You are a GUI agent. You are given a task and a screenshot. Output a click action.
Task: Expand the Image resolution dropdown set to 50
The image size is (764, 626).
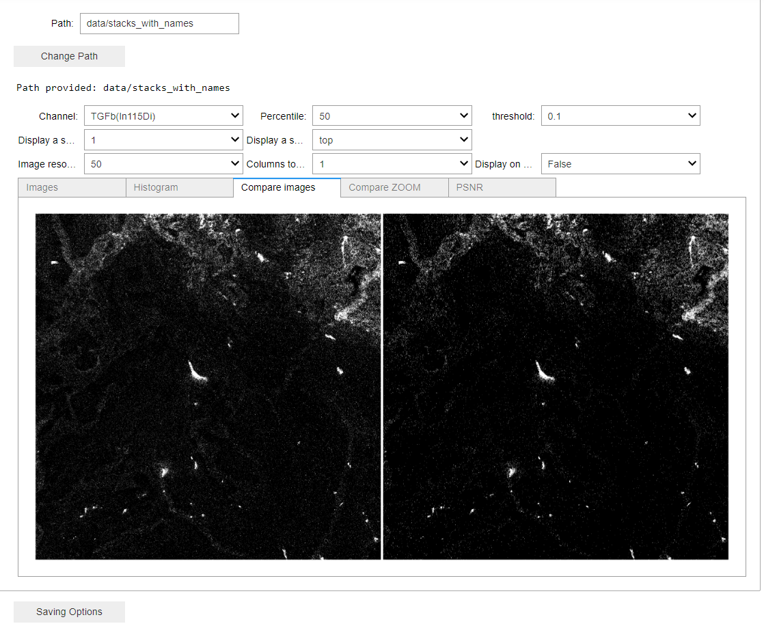tap(163, 164)
